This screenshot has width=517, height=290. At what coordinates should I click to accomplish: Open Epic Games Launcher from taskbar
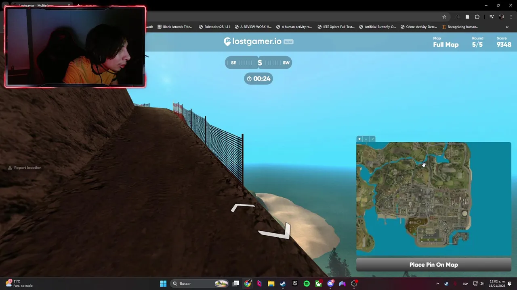click(x=295, y=284)
